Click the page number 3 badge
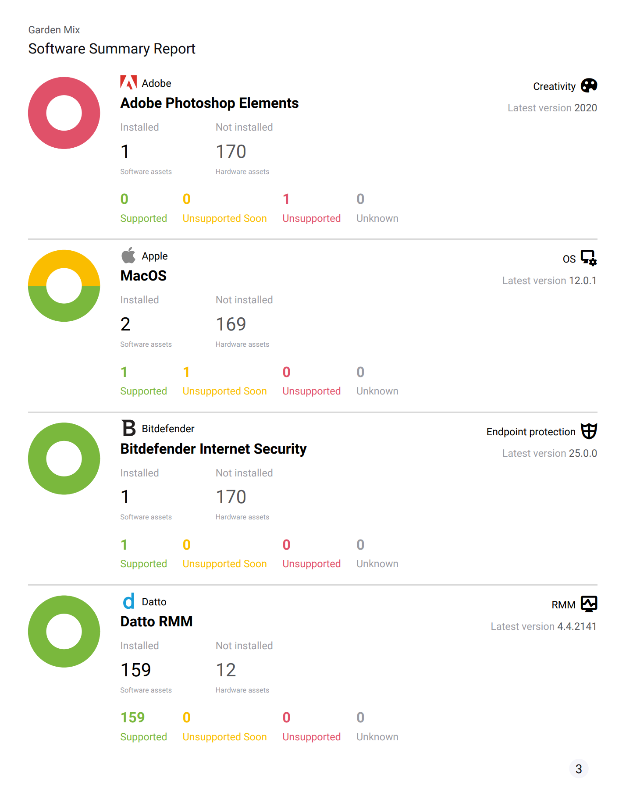 (579, 769)
